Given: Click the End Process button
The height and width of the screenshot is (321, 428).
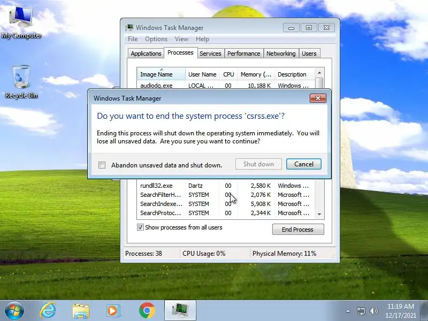Looking at the screenshot, I should (298, 230).
